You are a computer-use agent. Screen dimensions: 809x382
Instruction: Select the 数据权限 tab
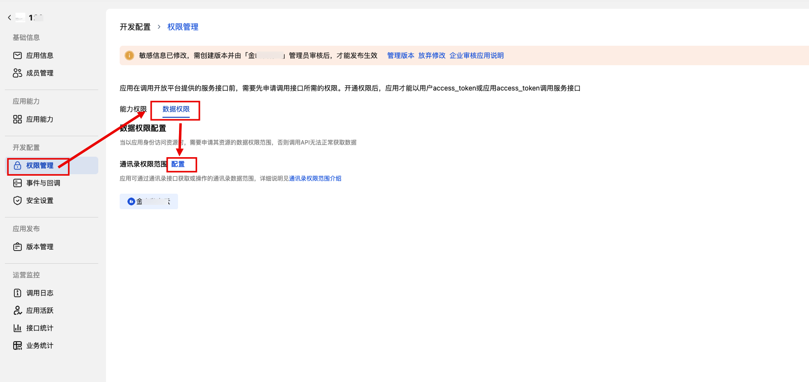pyautogui.click(x=176, y=109)
